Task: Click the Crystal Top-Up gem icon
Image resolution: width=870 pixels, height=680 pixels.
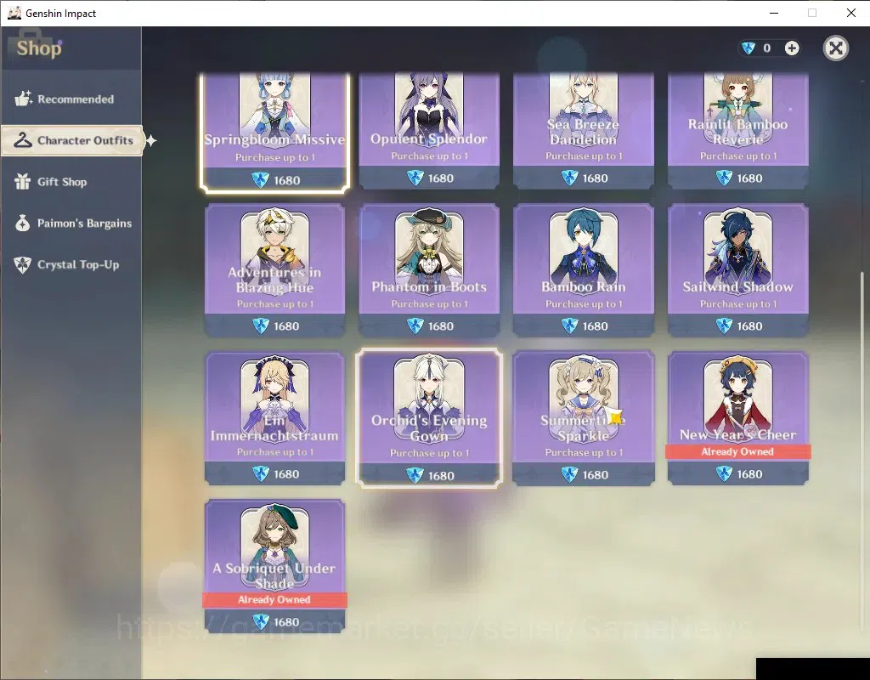Action: [x=23, y=265]
